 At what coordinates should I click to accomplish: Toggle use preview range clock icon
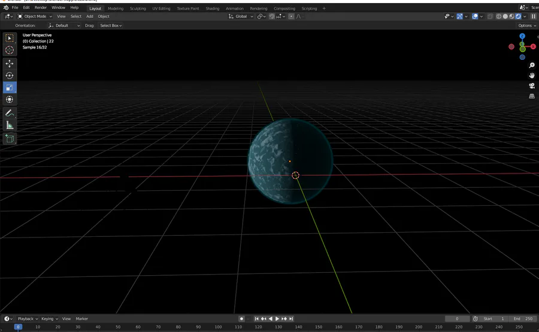[x=475, y=319]
